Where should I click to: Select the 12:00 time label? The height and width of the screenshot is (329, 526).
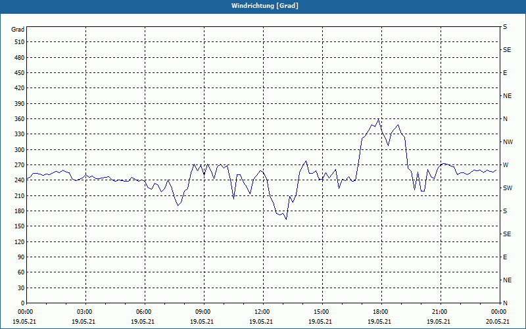pyautogui.click(x=263, y=312)
